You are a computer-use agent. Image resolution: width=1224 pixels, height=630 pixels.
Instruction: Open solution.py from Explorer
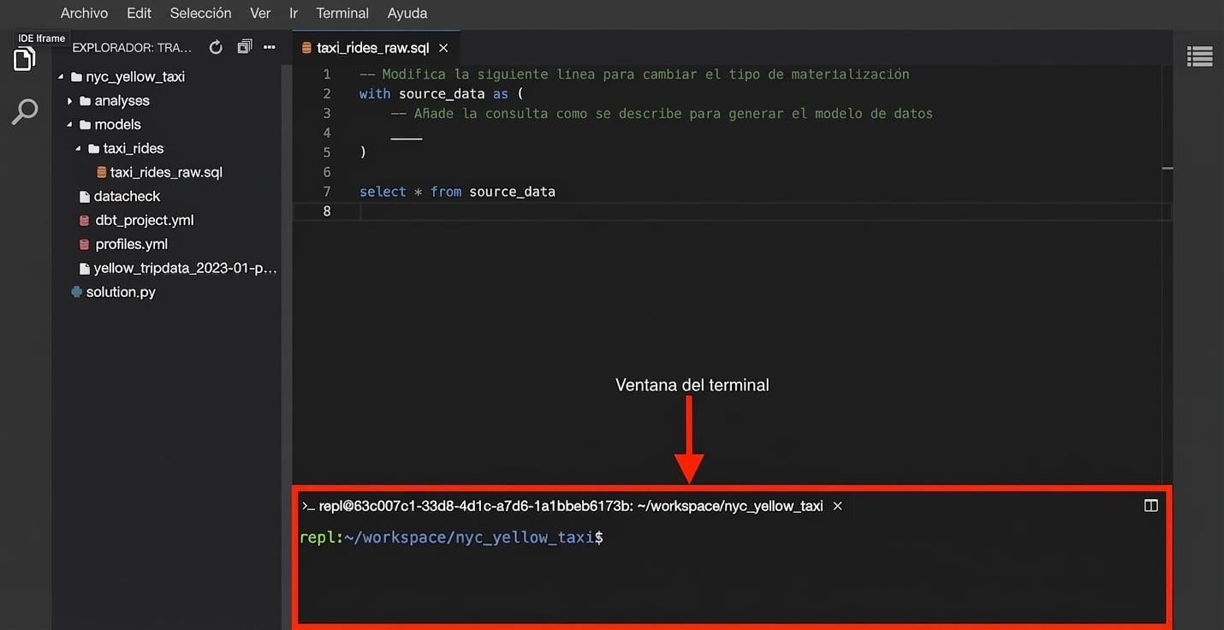(121, 292)
